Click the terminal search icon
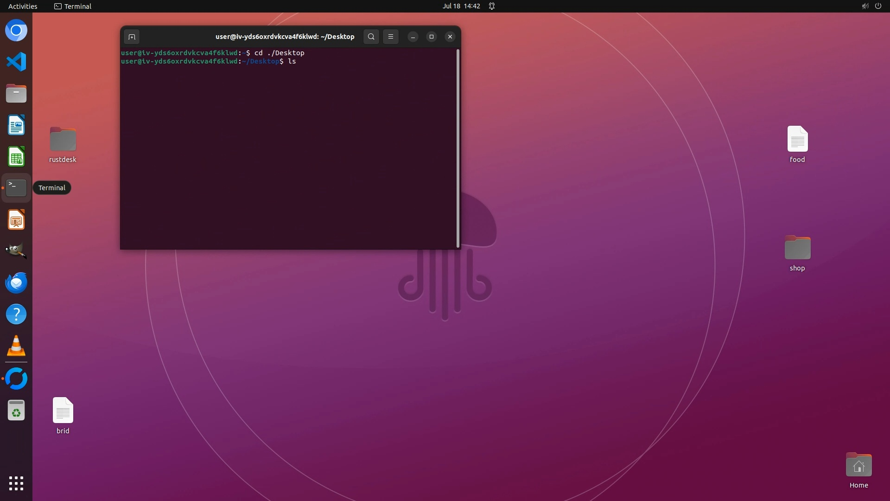 click(x=371, y=37)
